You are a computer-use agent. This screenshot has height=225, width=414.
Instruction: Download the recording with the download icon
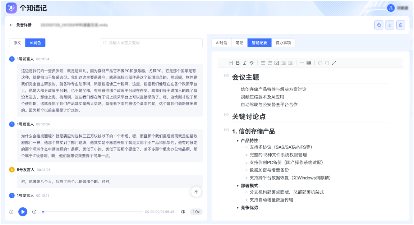[x=390, y=25]
